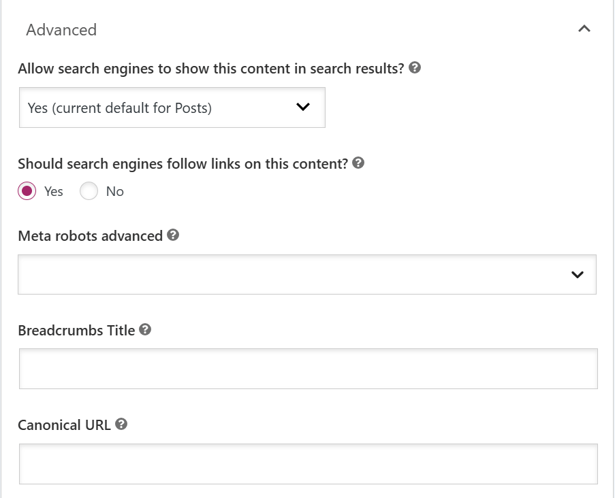Click the "No" label beside its radio

click(x=113, y=191)
